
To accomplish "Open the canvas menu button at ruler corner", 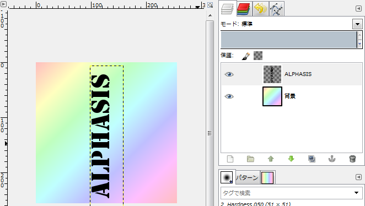I will [4, 4].
